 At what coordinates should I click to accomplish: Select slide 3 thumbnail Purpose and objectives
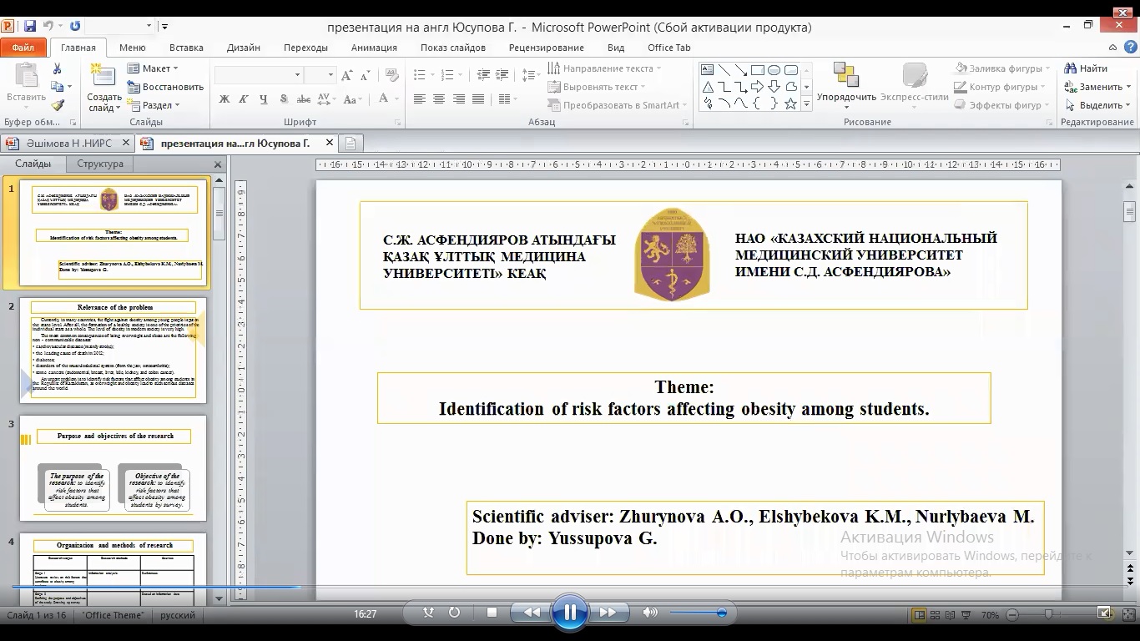click(x=113, y=468)
